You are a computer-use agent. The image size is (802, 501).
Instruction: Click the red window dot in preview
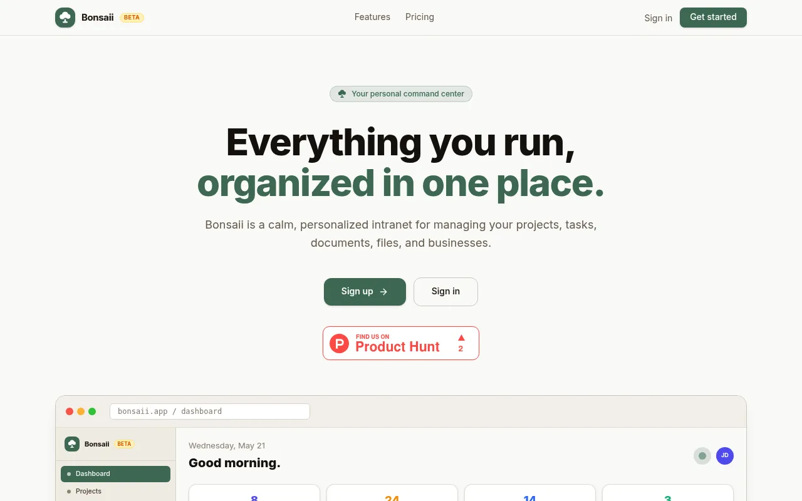(70, 411)
